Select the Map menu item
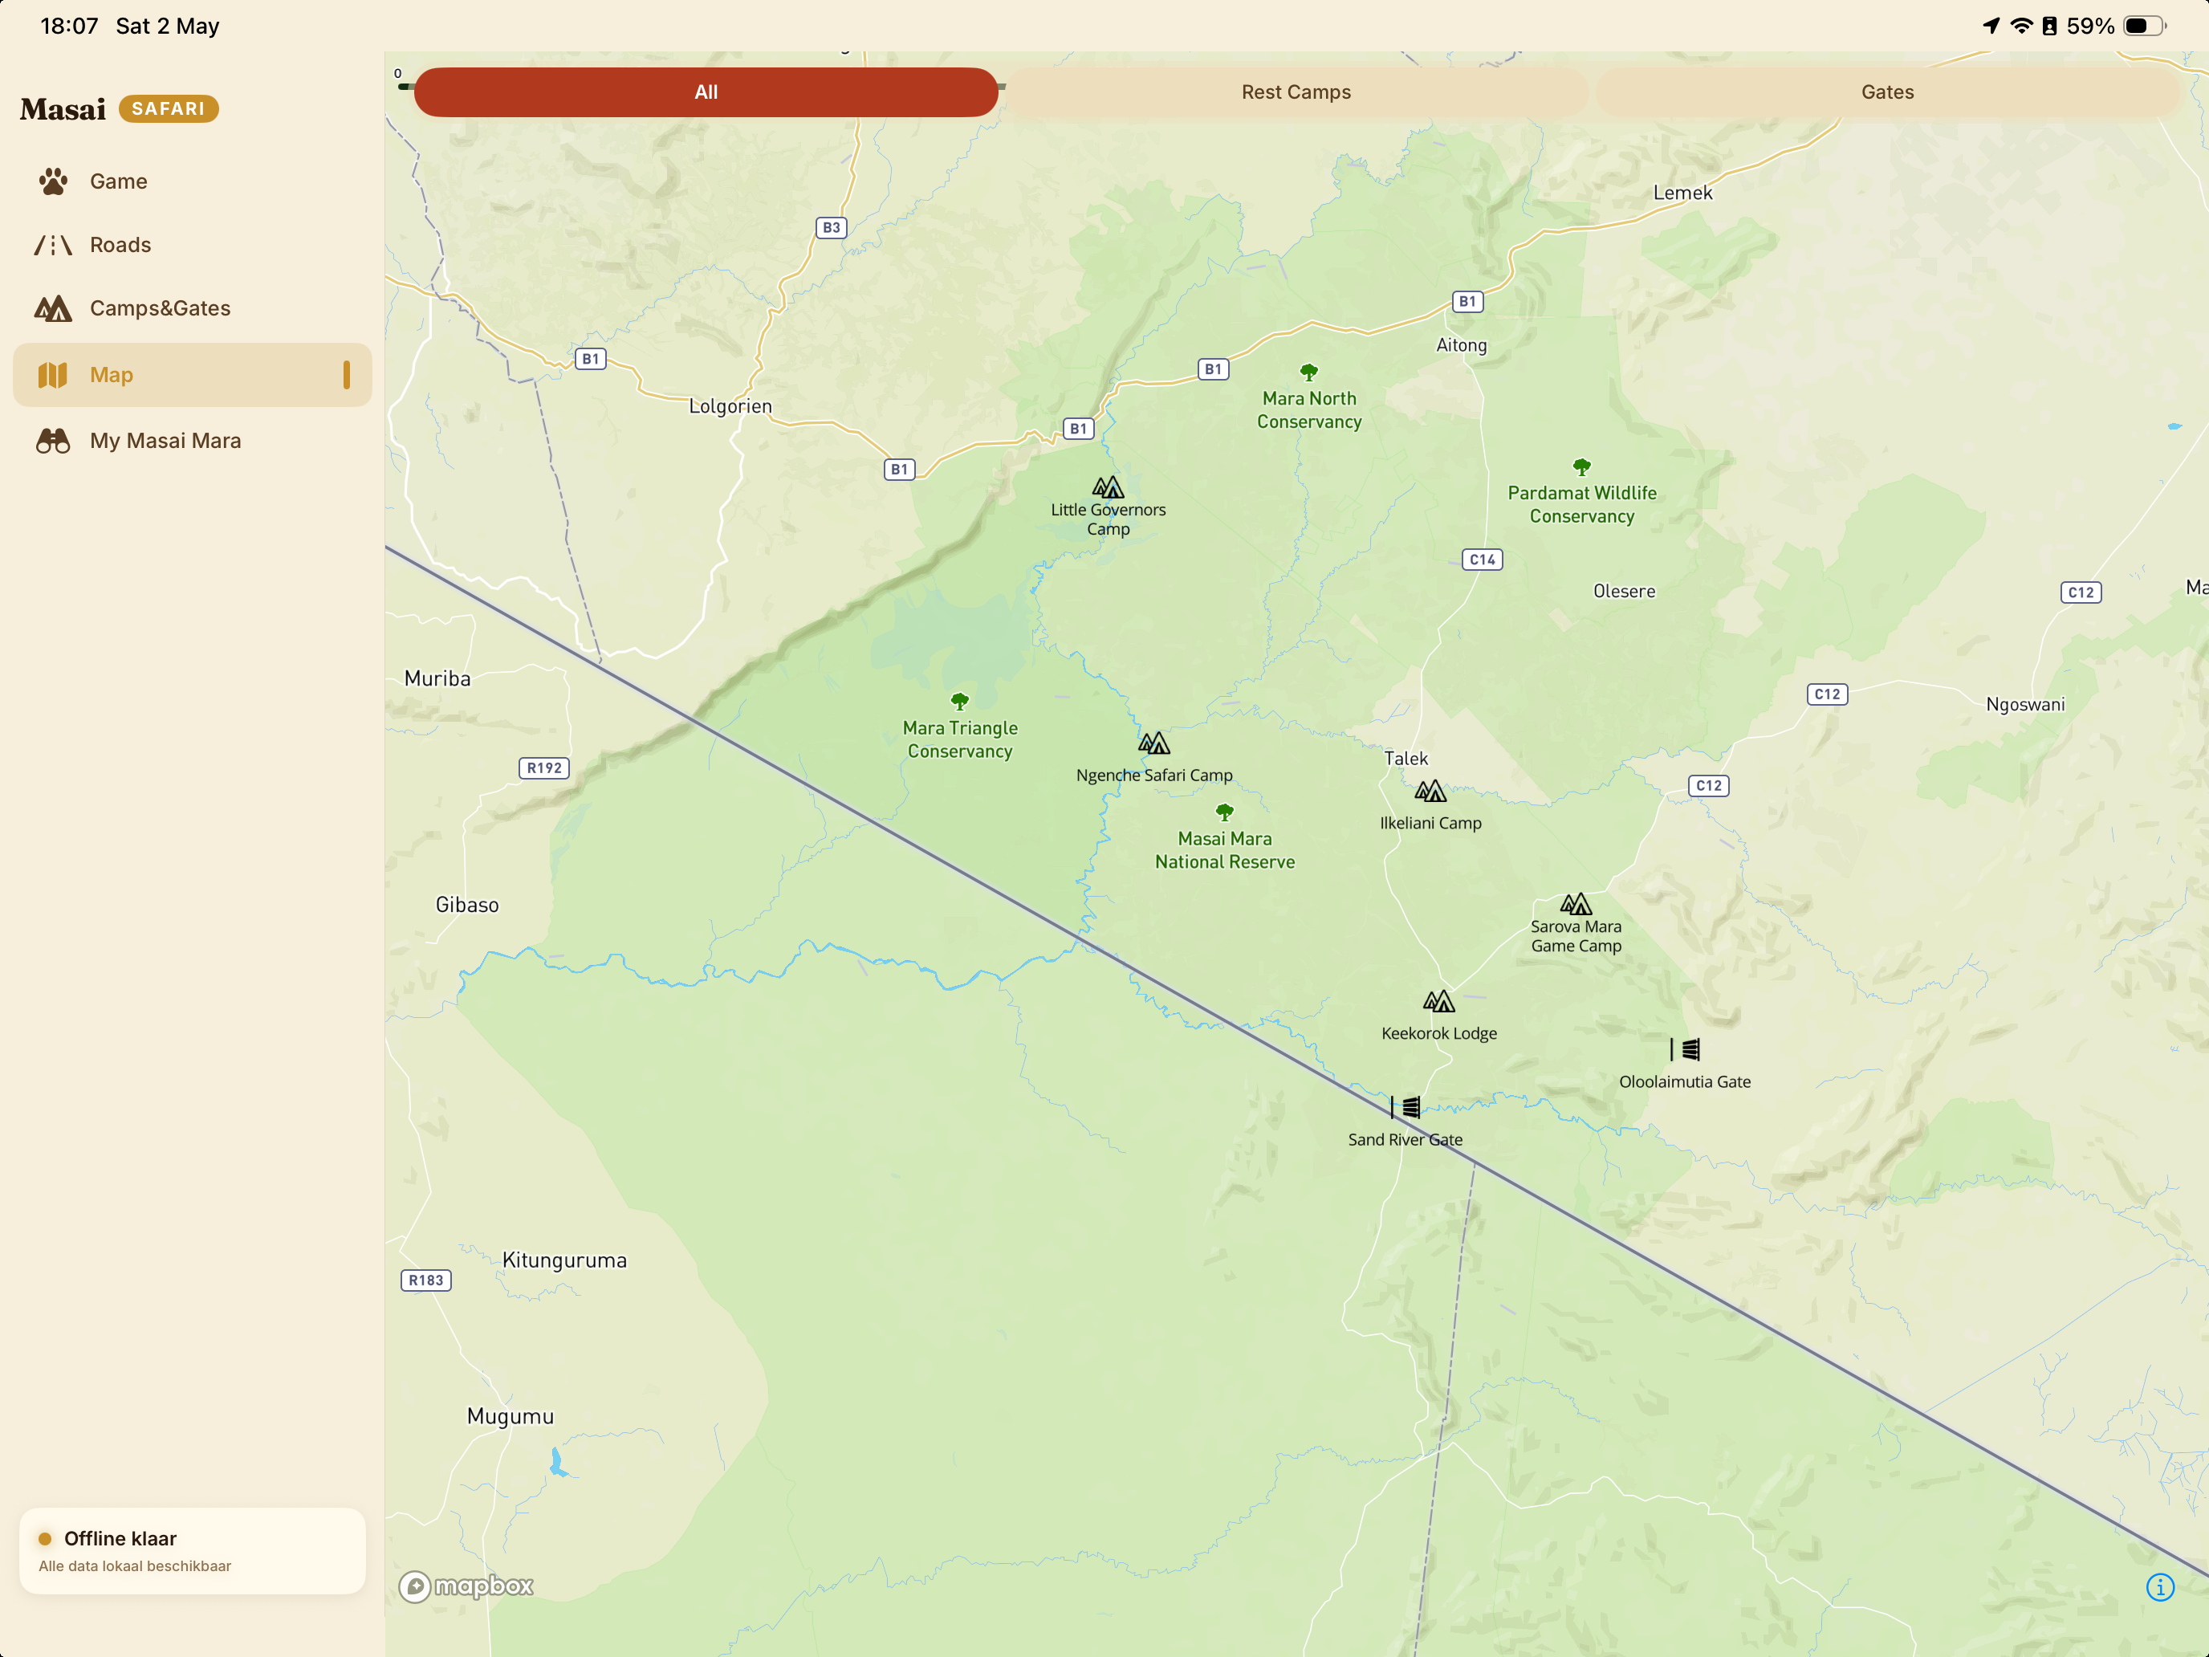 (x=193, y=375)
